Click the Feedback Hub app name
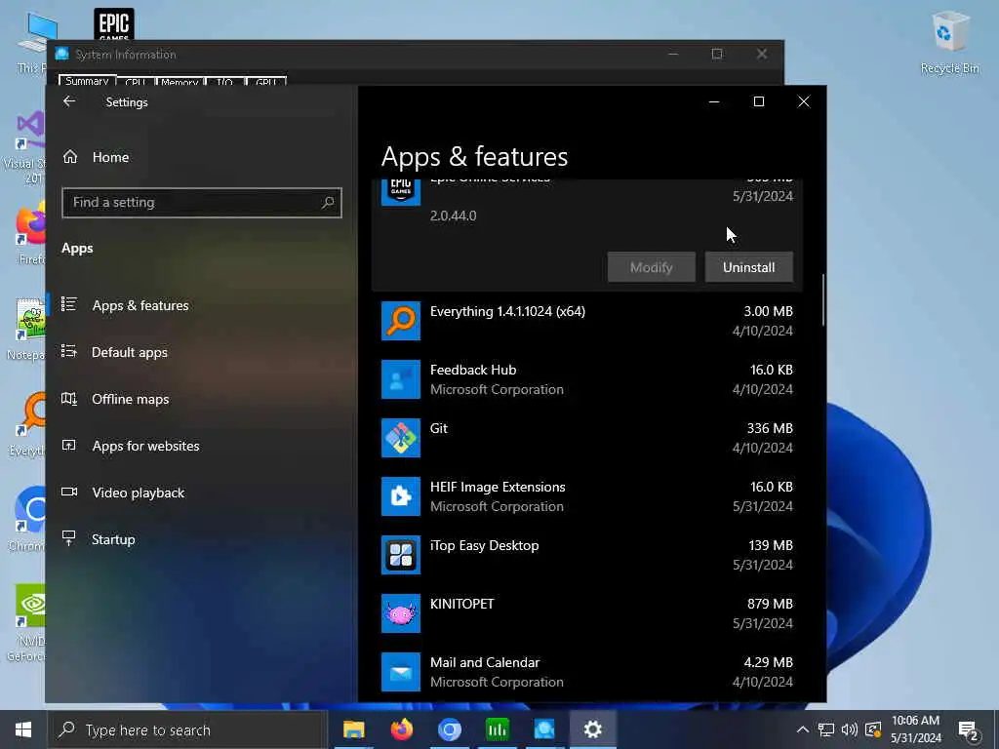This screenshot has height=749, width=999. click(x=473, y=370)
